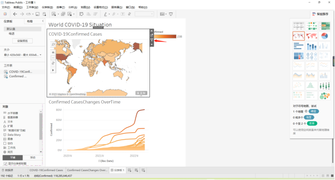Click new story icon at bottom tabs
This screenshot has height=180, width=335.
click(x=143, y=170)
